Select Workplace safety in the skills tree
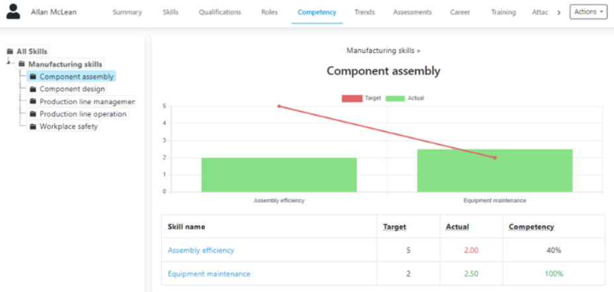The height and width of the screenshot is (292, 614). 68,127
